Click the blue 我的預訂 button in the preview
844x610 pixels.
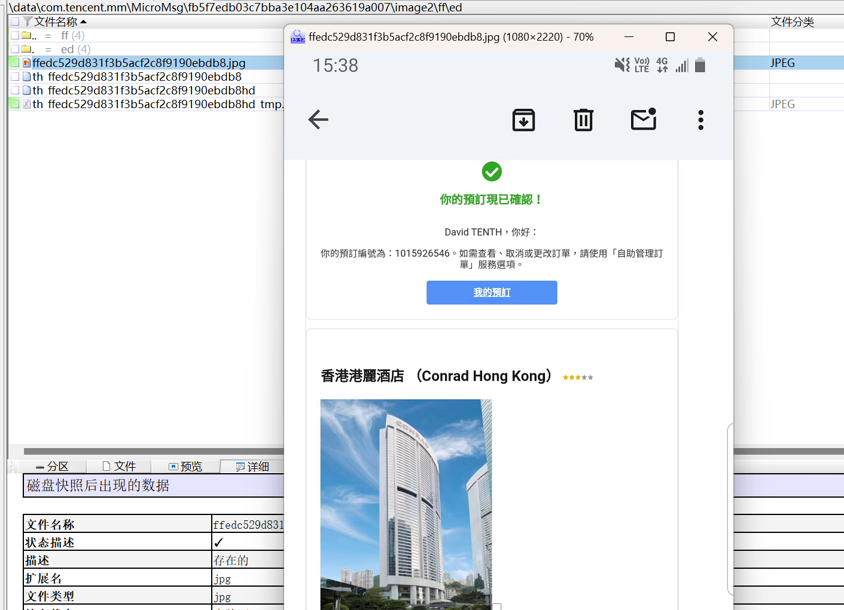point(492,293)
